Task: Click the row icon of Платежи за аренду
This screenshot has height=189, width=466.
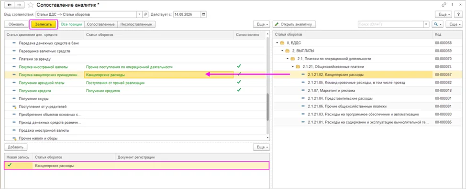Action: tap(14, 59)
